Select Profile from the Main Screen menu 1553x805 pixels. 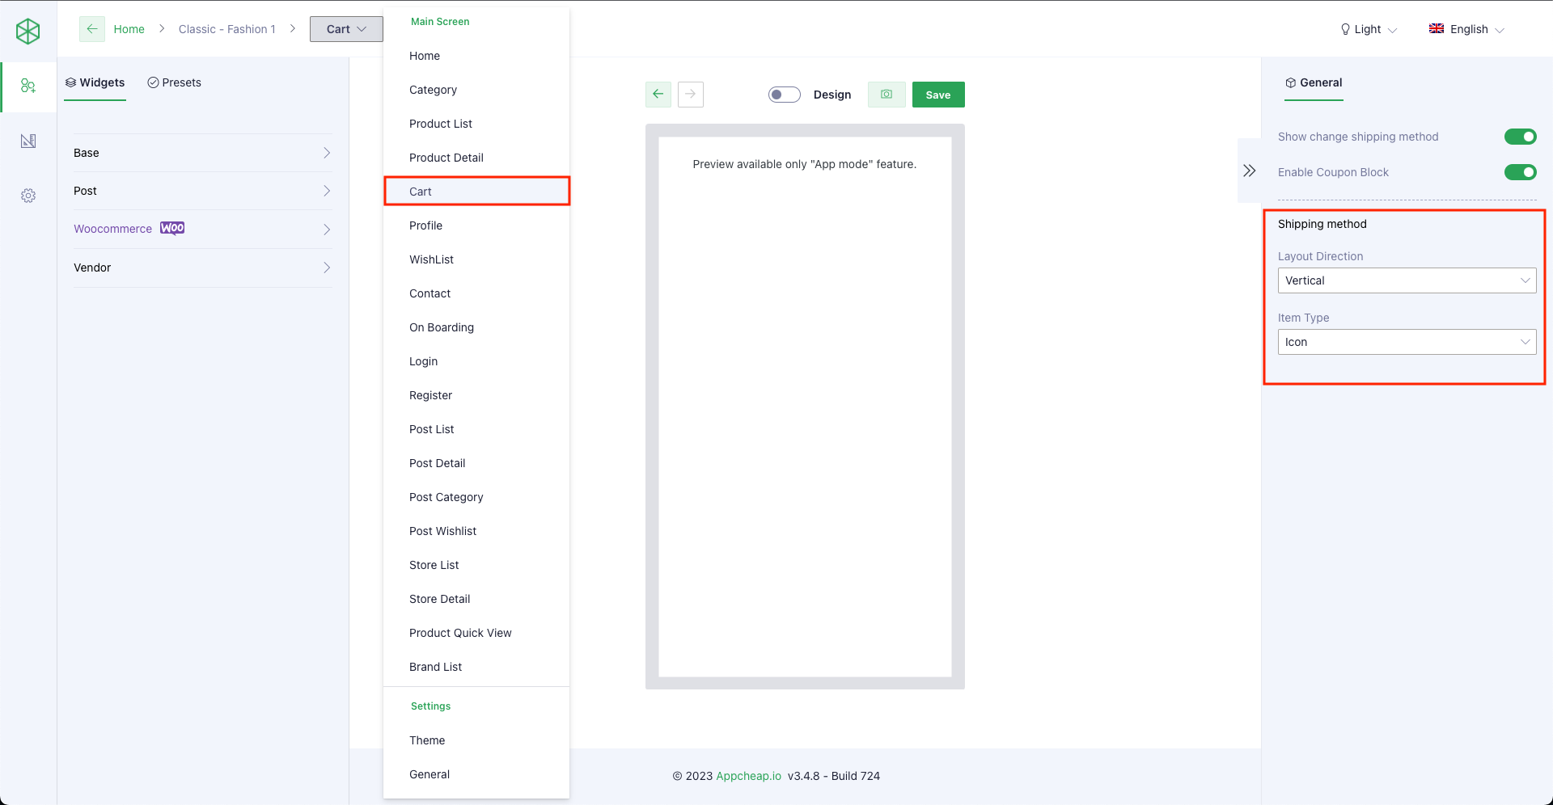tap(425, 225)
